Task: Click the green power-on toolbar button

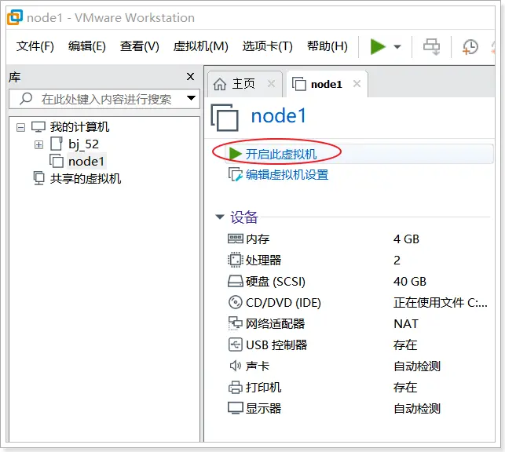Action: tap(378, 46)
